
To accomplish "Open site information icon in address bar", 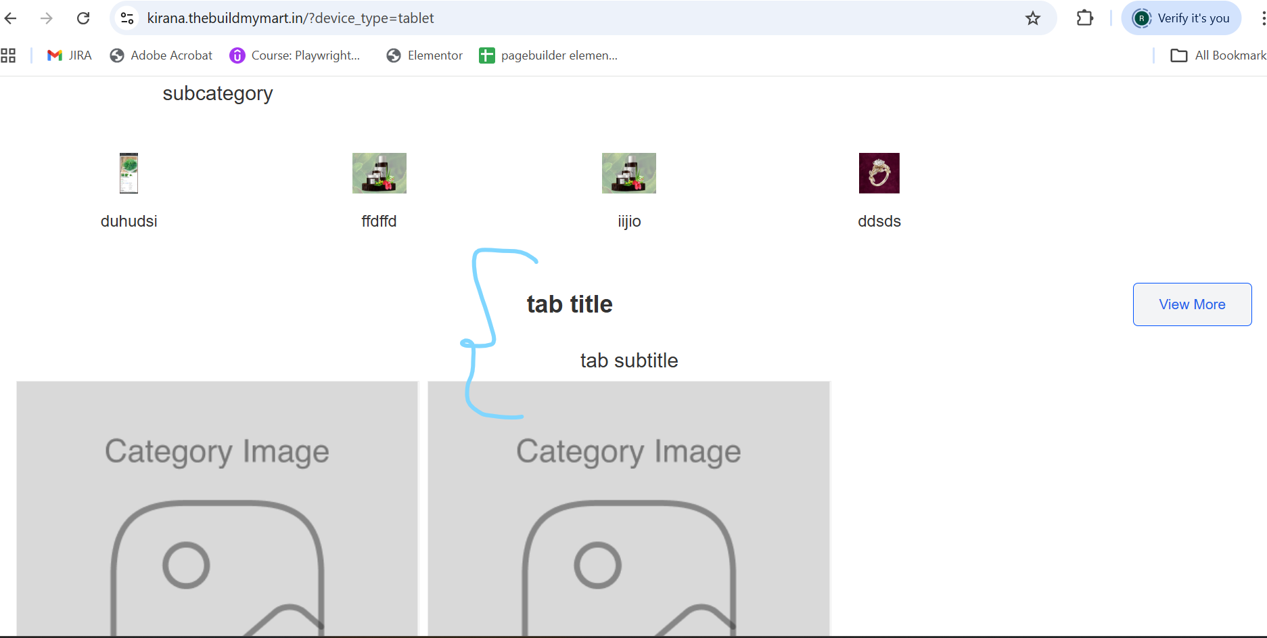I will pyautogui.click(x=127, y=18).
